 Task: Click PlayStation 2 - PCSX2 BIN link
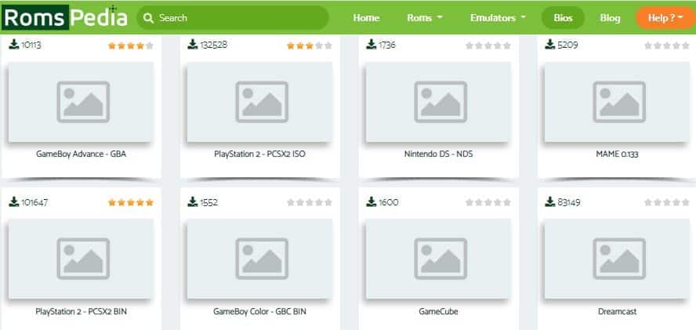click(x=82, y=312)
